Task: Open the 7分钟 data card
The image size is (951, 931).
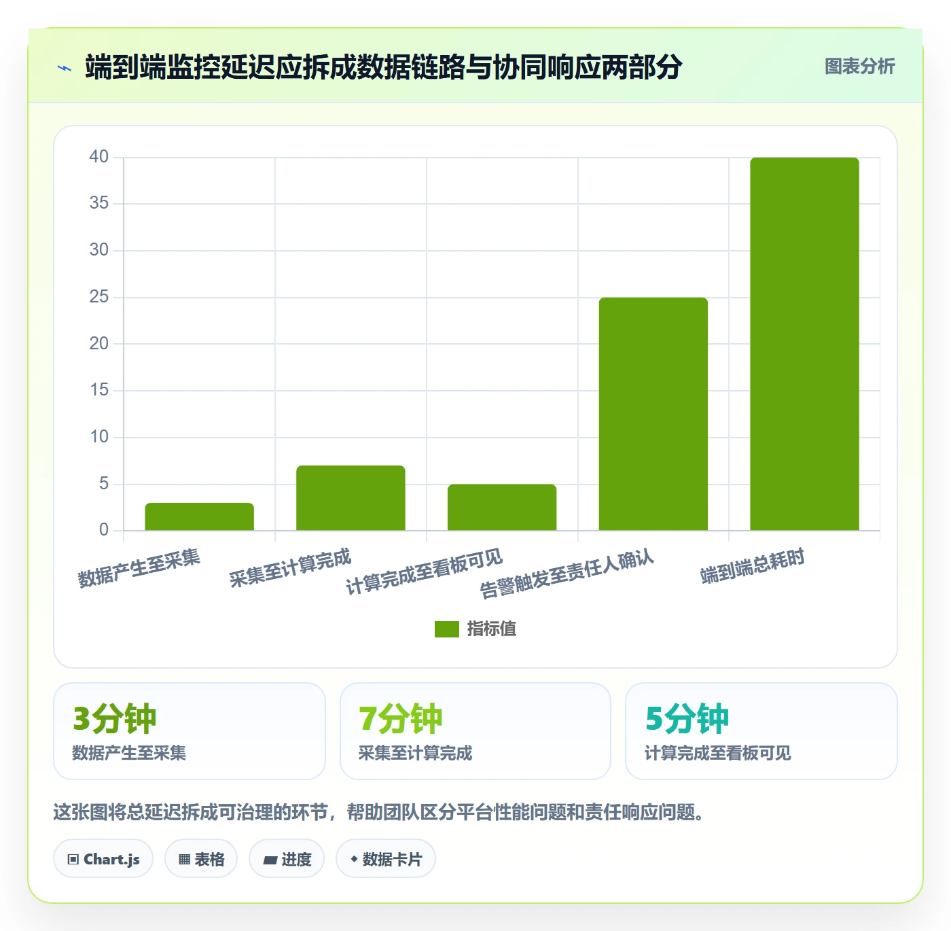Action: [475, 731]
